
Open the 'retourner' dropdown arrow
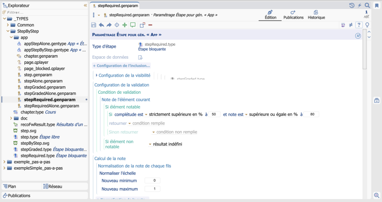(129, 123)
